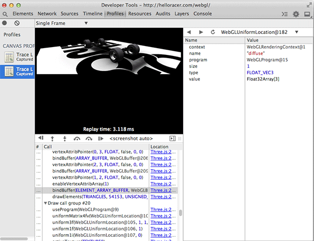The width and height of the screenshot is (314, 241).
Task: Click the Call column header
Action: pos(96,146)
